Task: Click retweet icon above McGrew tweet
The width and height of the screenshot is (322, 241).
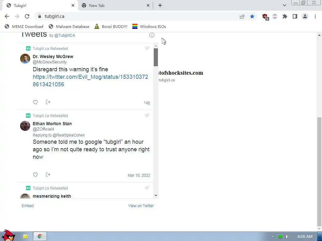Action: coord(28,48)
